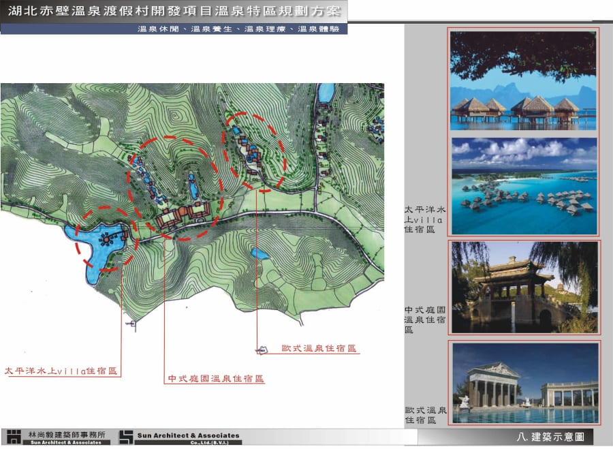Click the sidebar caption 太平洋水上villa住宿區
613x449 pixels.
pos(424,219)
